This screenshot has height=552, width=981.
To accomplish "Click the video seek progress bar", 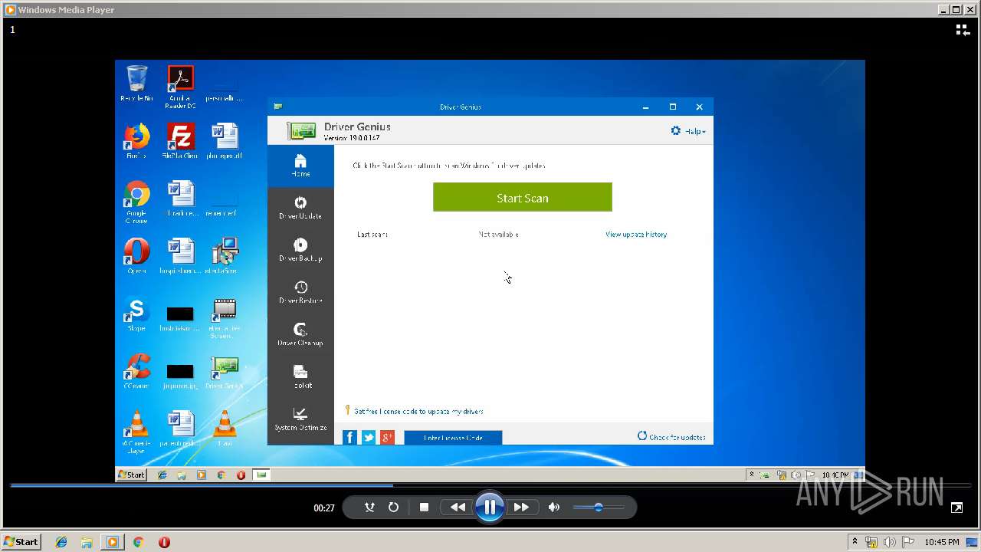I will [490, 485].
